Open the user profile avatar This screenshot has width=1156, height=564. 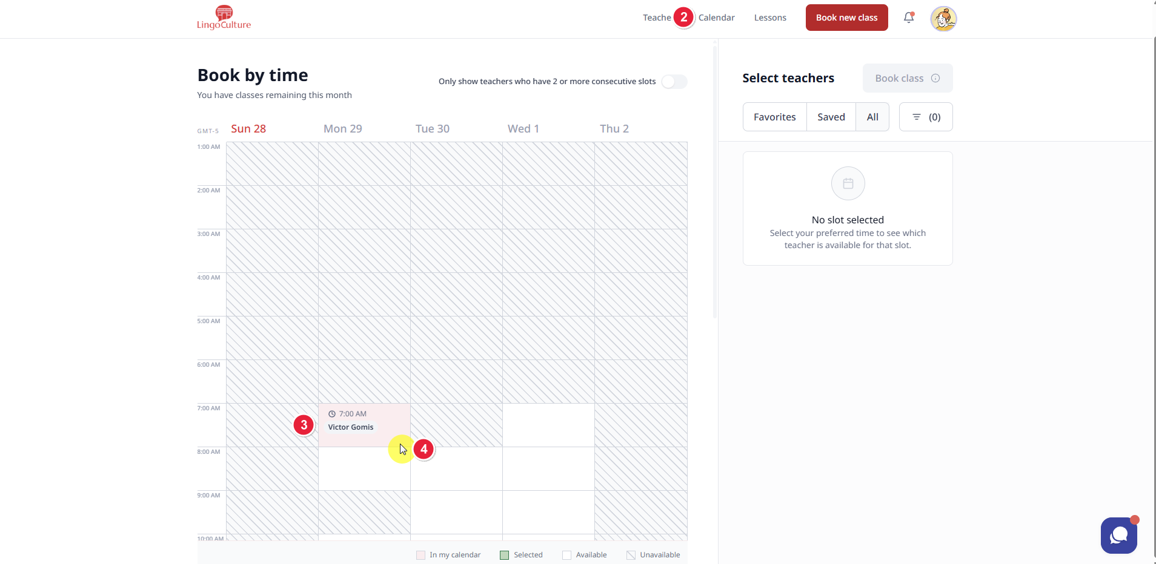point(943,19)
